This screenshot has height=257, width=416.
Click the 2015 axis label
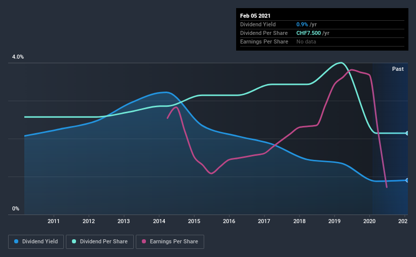(x=194, y=221)
